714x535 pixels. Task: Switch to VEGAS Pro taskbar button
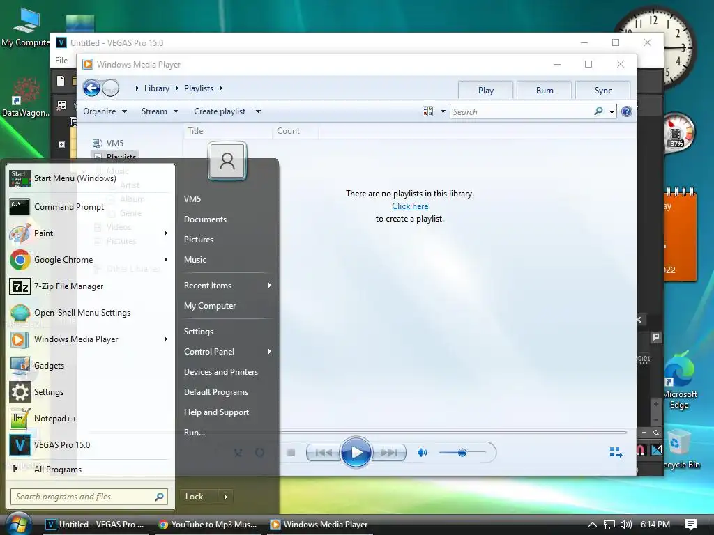[96, 524]
